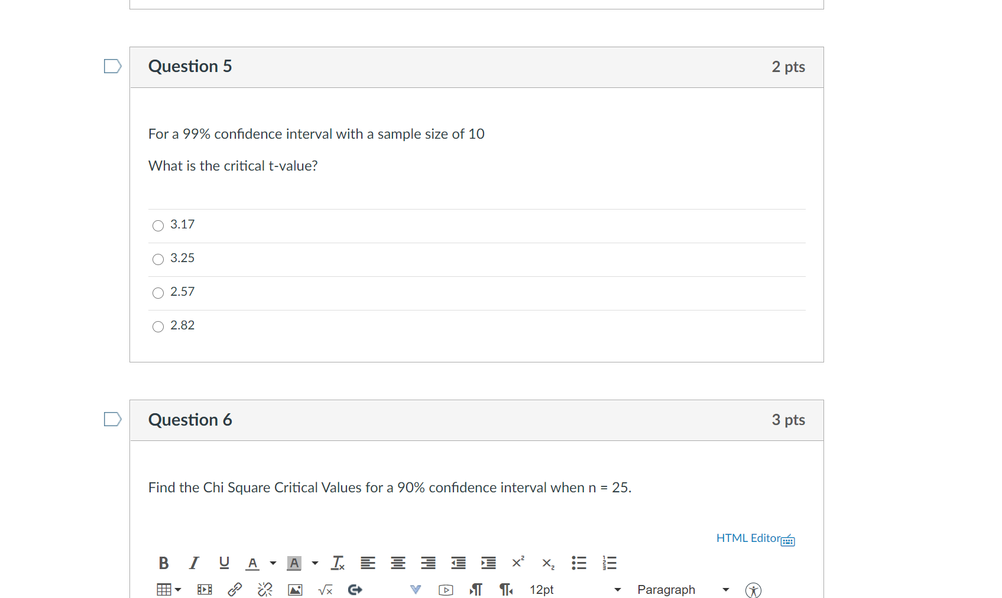The image size is (1002, 598).
Task: Insert media with the film icon
Action: click(205, 590)
